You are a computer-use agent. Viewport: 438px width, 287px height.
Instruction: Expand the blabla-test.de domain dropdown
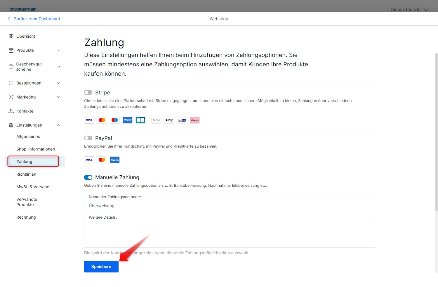pyautogui.click(x=410, y=9)
